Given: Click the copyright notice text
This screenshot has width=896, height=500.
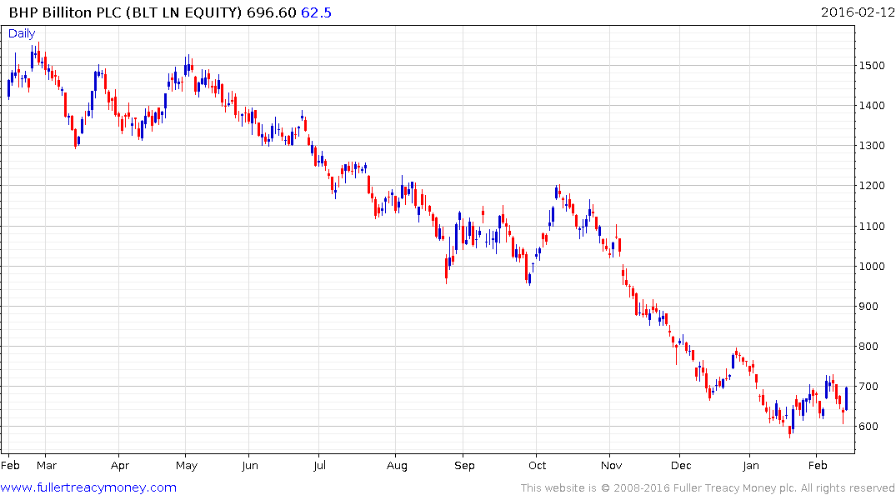Looking at the screenshot, I should [708, 488].
